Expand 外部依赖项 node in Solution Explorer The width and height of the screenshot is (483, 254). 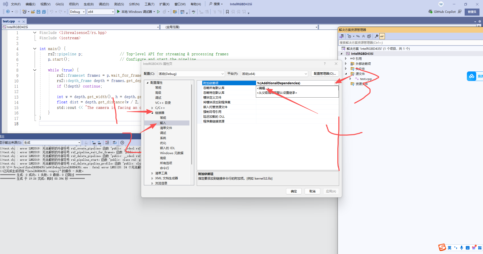[346, 64]
